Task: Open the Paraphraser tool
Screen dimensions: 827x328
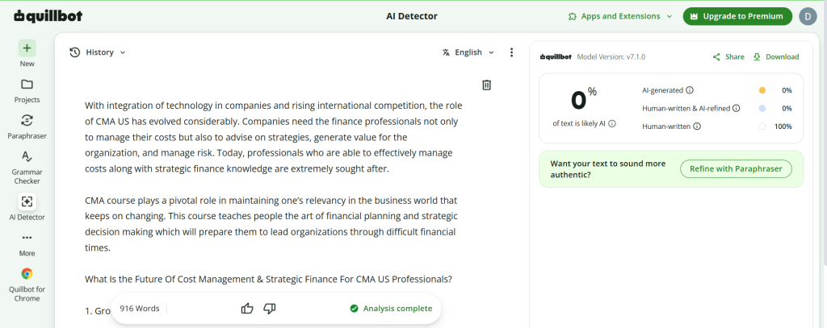Action: [27, 126]
